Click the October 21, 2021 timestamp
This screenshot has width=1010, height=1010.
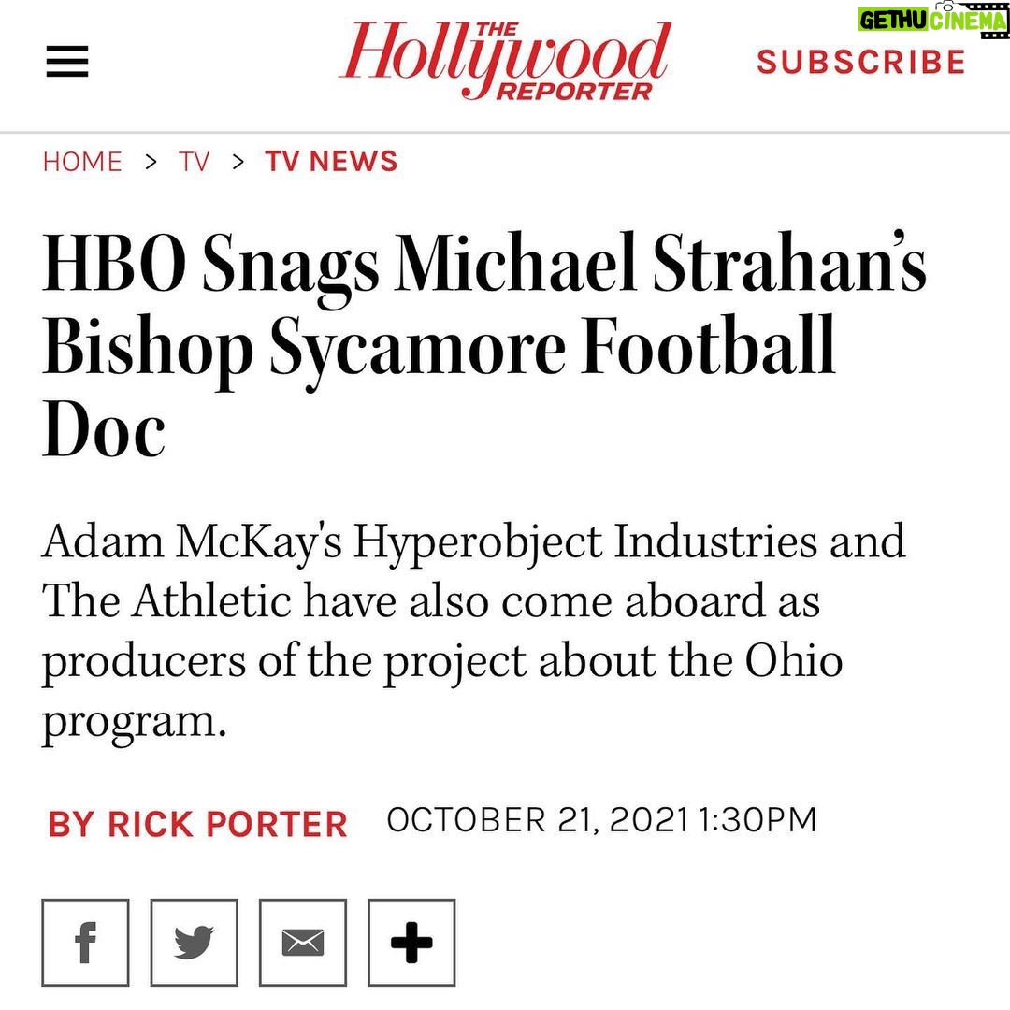tap(601, 820)
